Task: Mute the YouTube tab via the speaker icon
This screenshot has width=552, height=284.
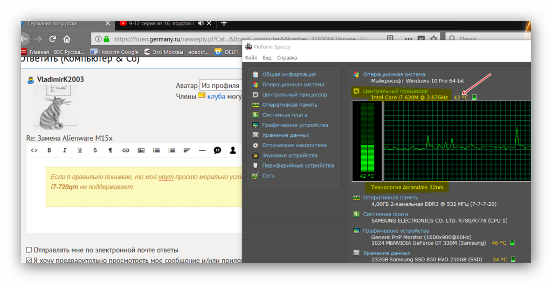Action: point(201,23)
